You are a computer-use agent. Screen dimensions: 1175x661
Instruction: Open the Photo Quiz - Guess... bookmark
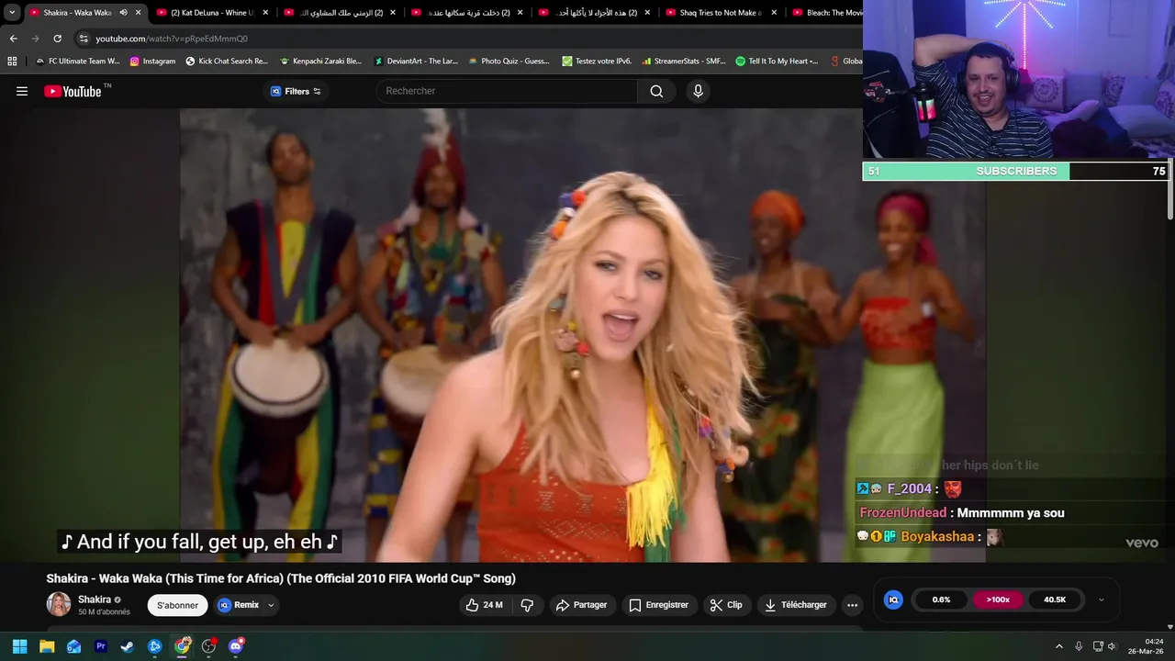(509, 62)
